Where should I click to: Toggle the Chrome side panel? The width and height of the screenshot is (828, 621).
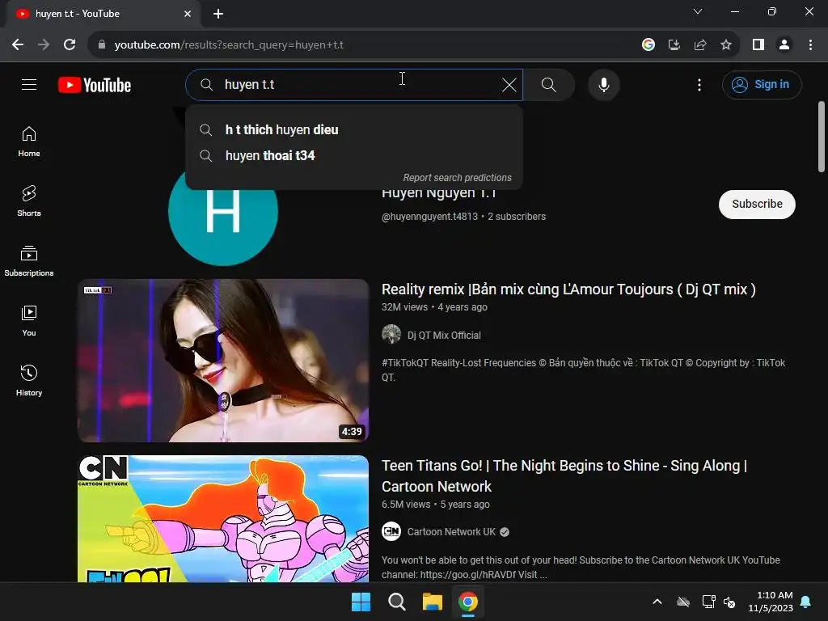pos(758,45)
